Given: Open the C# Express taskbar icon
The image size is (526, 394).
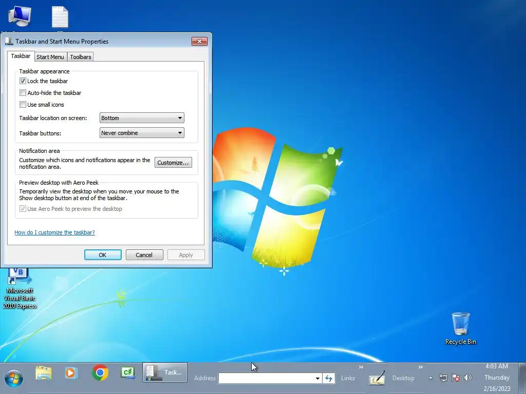Looking at the screenshot, I should click(128, 372).
